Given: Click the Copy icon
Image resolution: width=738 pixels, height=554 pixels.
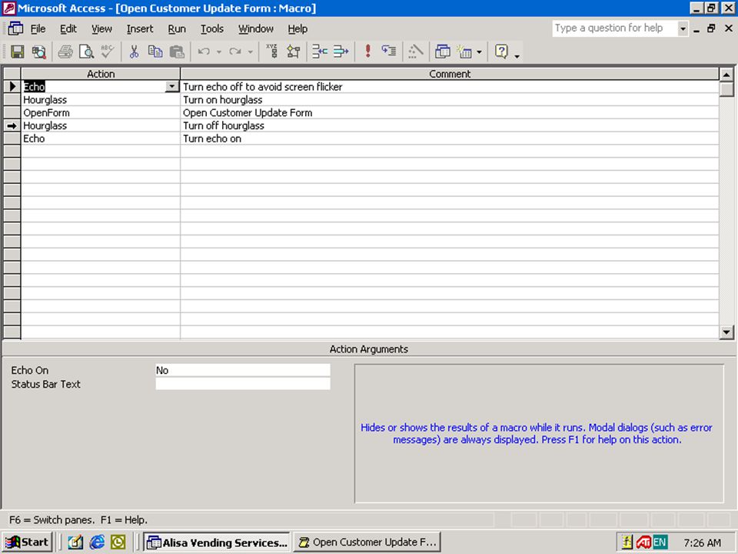Looking at the screenshot, I should tap(155, 52).
